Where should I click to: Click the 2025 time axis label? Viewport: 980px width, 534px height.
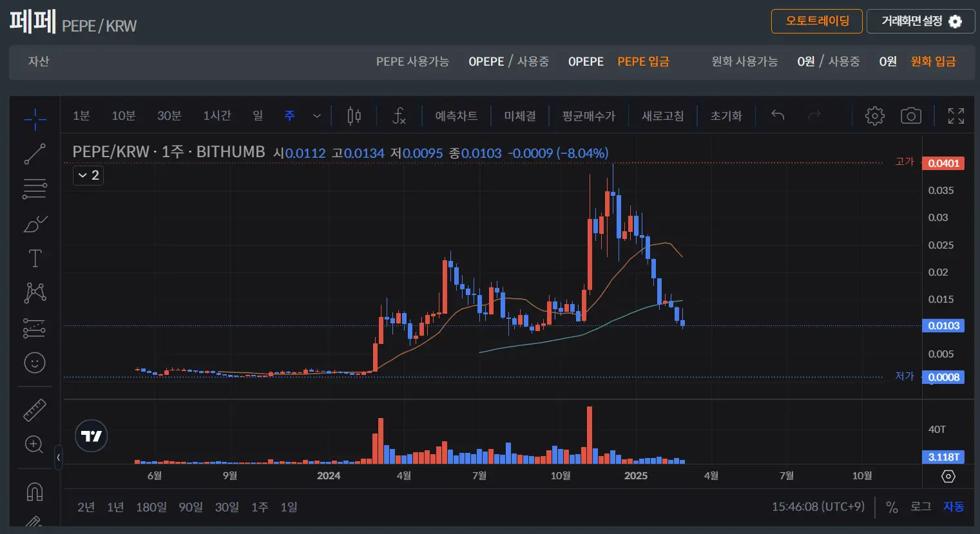[636, 475]
